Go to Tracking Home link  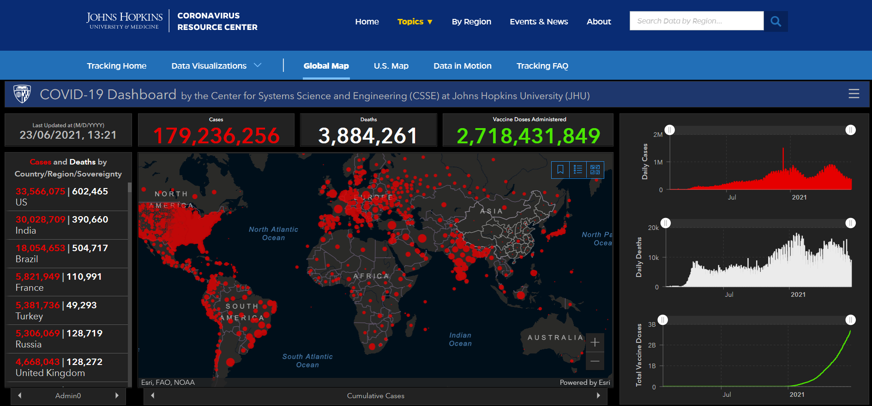point(117,66)
